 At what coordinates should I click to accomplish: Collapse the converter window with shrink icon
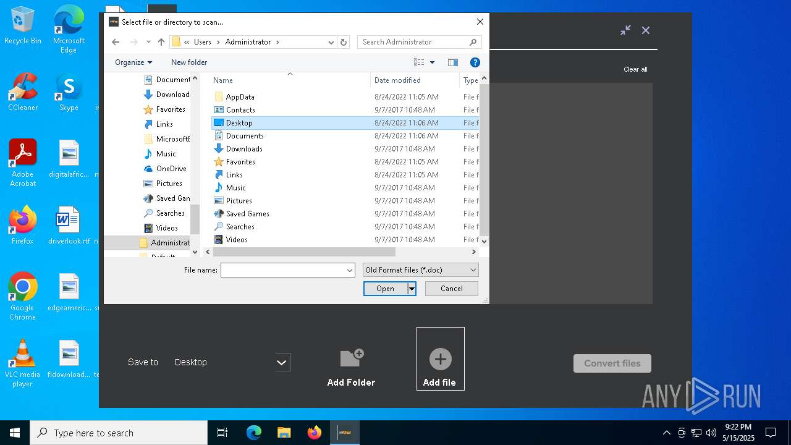pos(625,30)
